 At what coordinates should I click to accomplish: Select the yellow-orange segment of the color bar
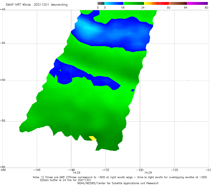151,3
